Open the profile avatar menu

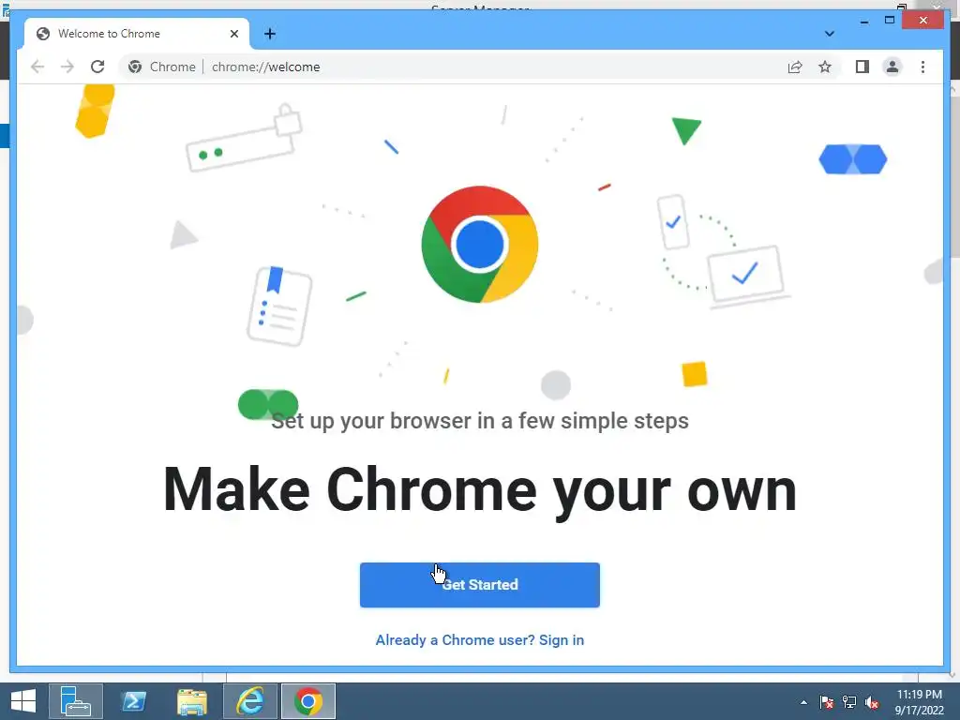coord(892,67)
